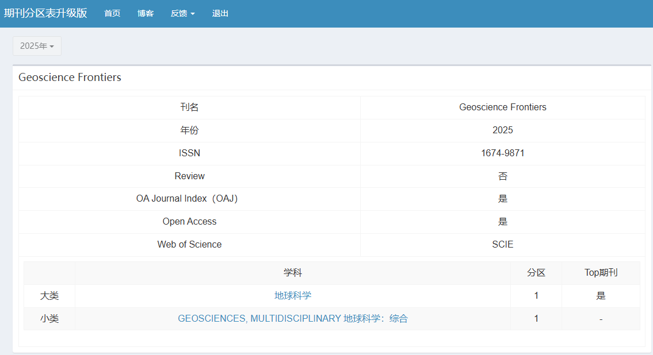This screenshot has width=653, height=355.
Task: Click the 期刊分区表升级版 brand title
Action: click(45, 13)
